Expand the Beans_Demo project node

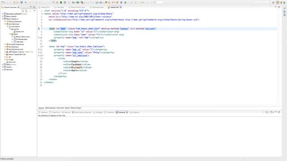click(3, 17)
